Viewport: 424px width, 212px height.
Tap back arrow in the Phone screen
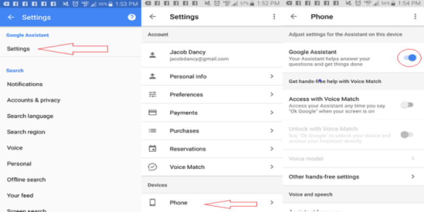(294, 16)
